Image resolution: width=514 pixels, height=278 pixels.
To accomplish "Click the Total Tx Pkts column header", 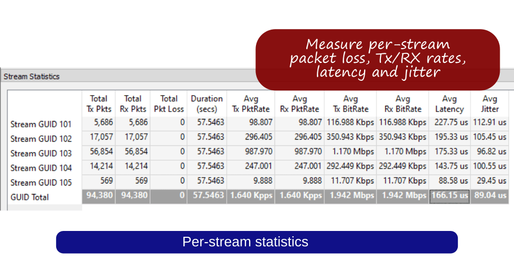I will (x=99, y=104).
